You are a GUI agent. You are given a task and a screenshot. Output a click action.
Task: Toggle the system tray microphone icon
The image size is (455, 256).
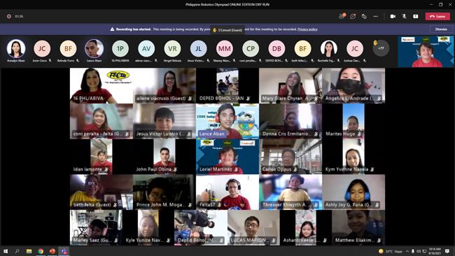413,251
